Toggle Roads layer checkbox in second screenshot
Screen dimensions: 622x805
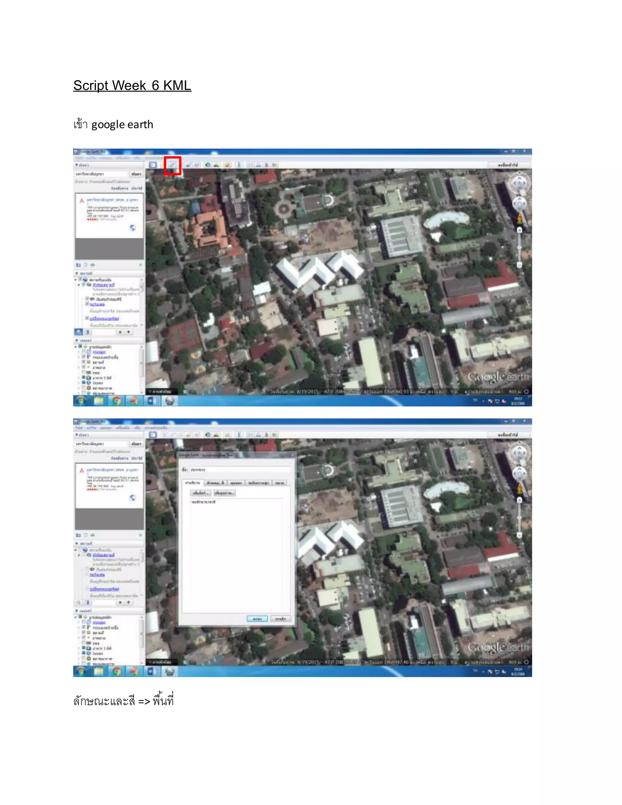[x=84, y=643]
